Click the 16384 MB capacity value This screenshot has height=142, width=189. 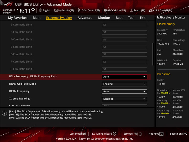[x=178, y=64]
